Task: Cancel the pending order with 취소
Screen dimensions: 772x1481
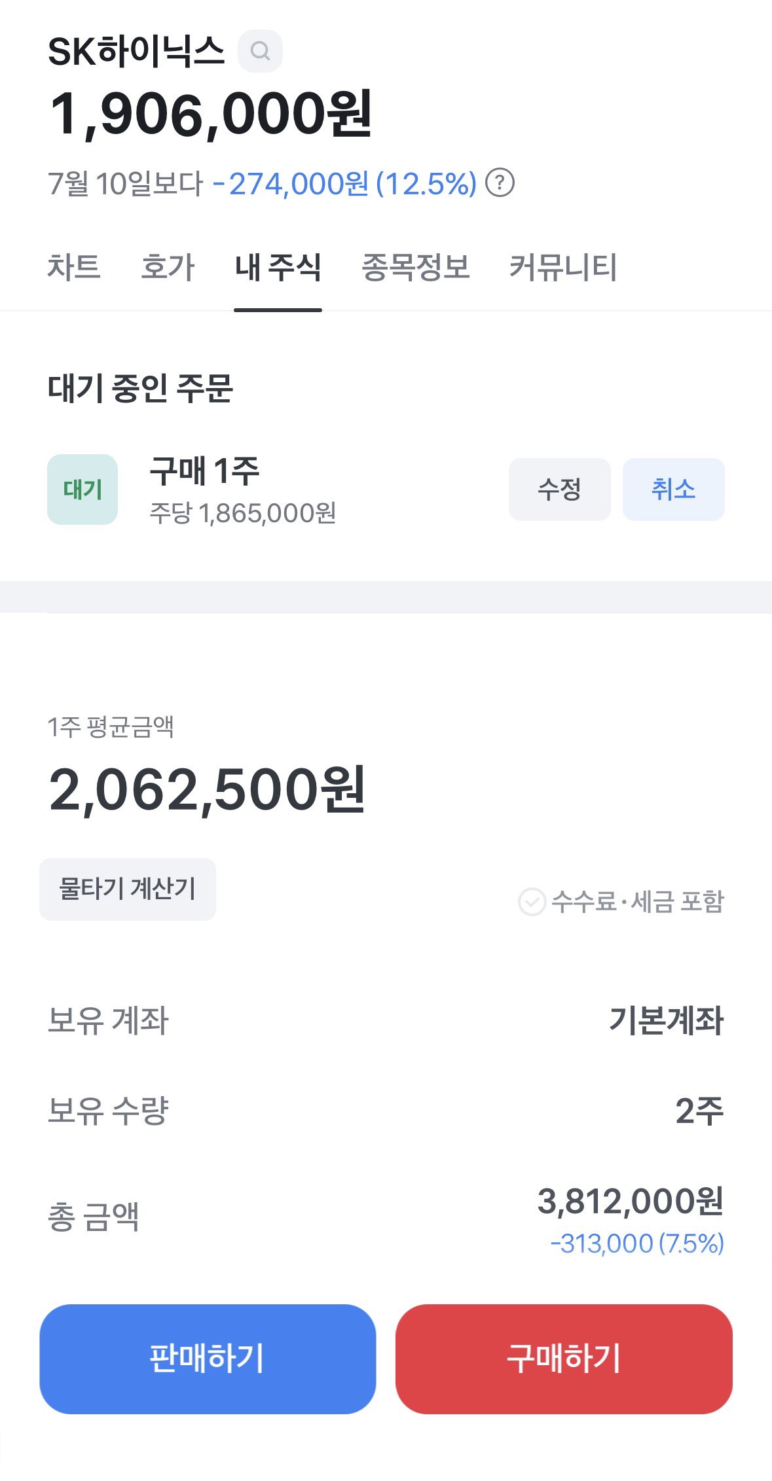Action: click(674, 490)
